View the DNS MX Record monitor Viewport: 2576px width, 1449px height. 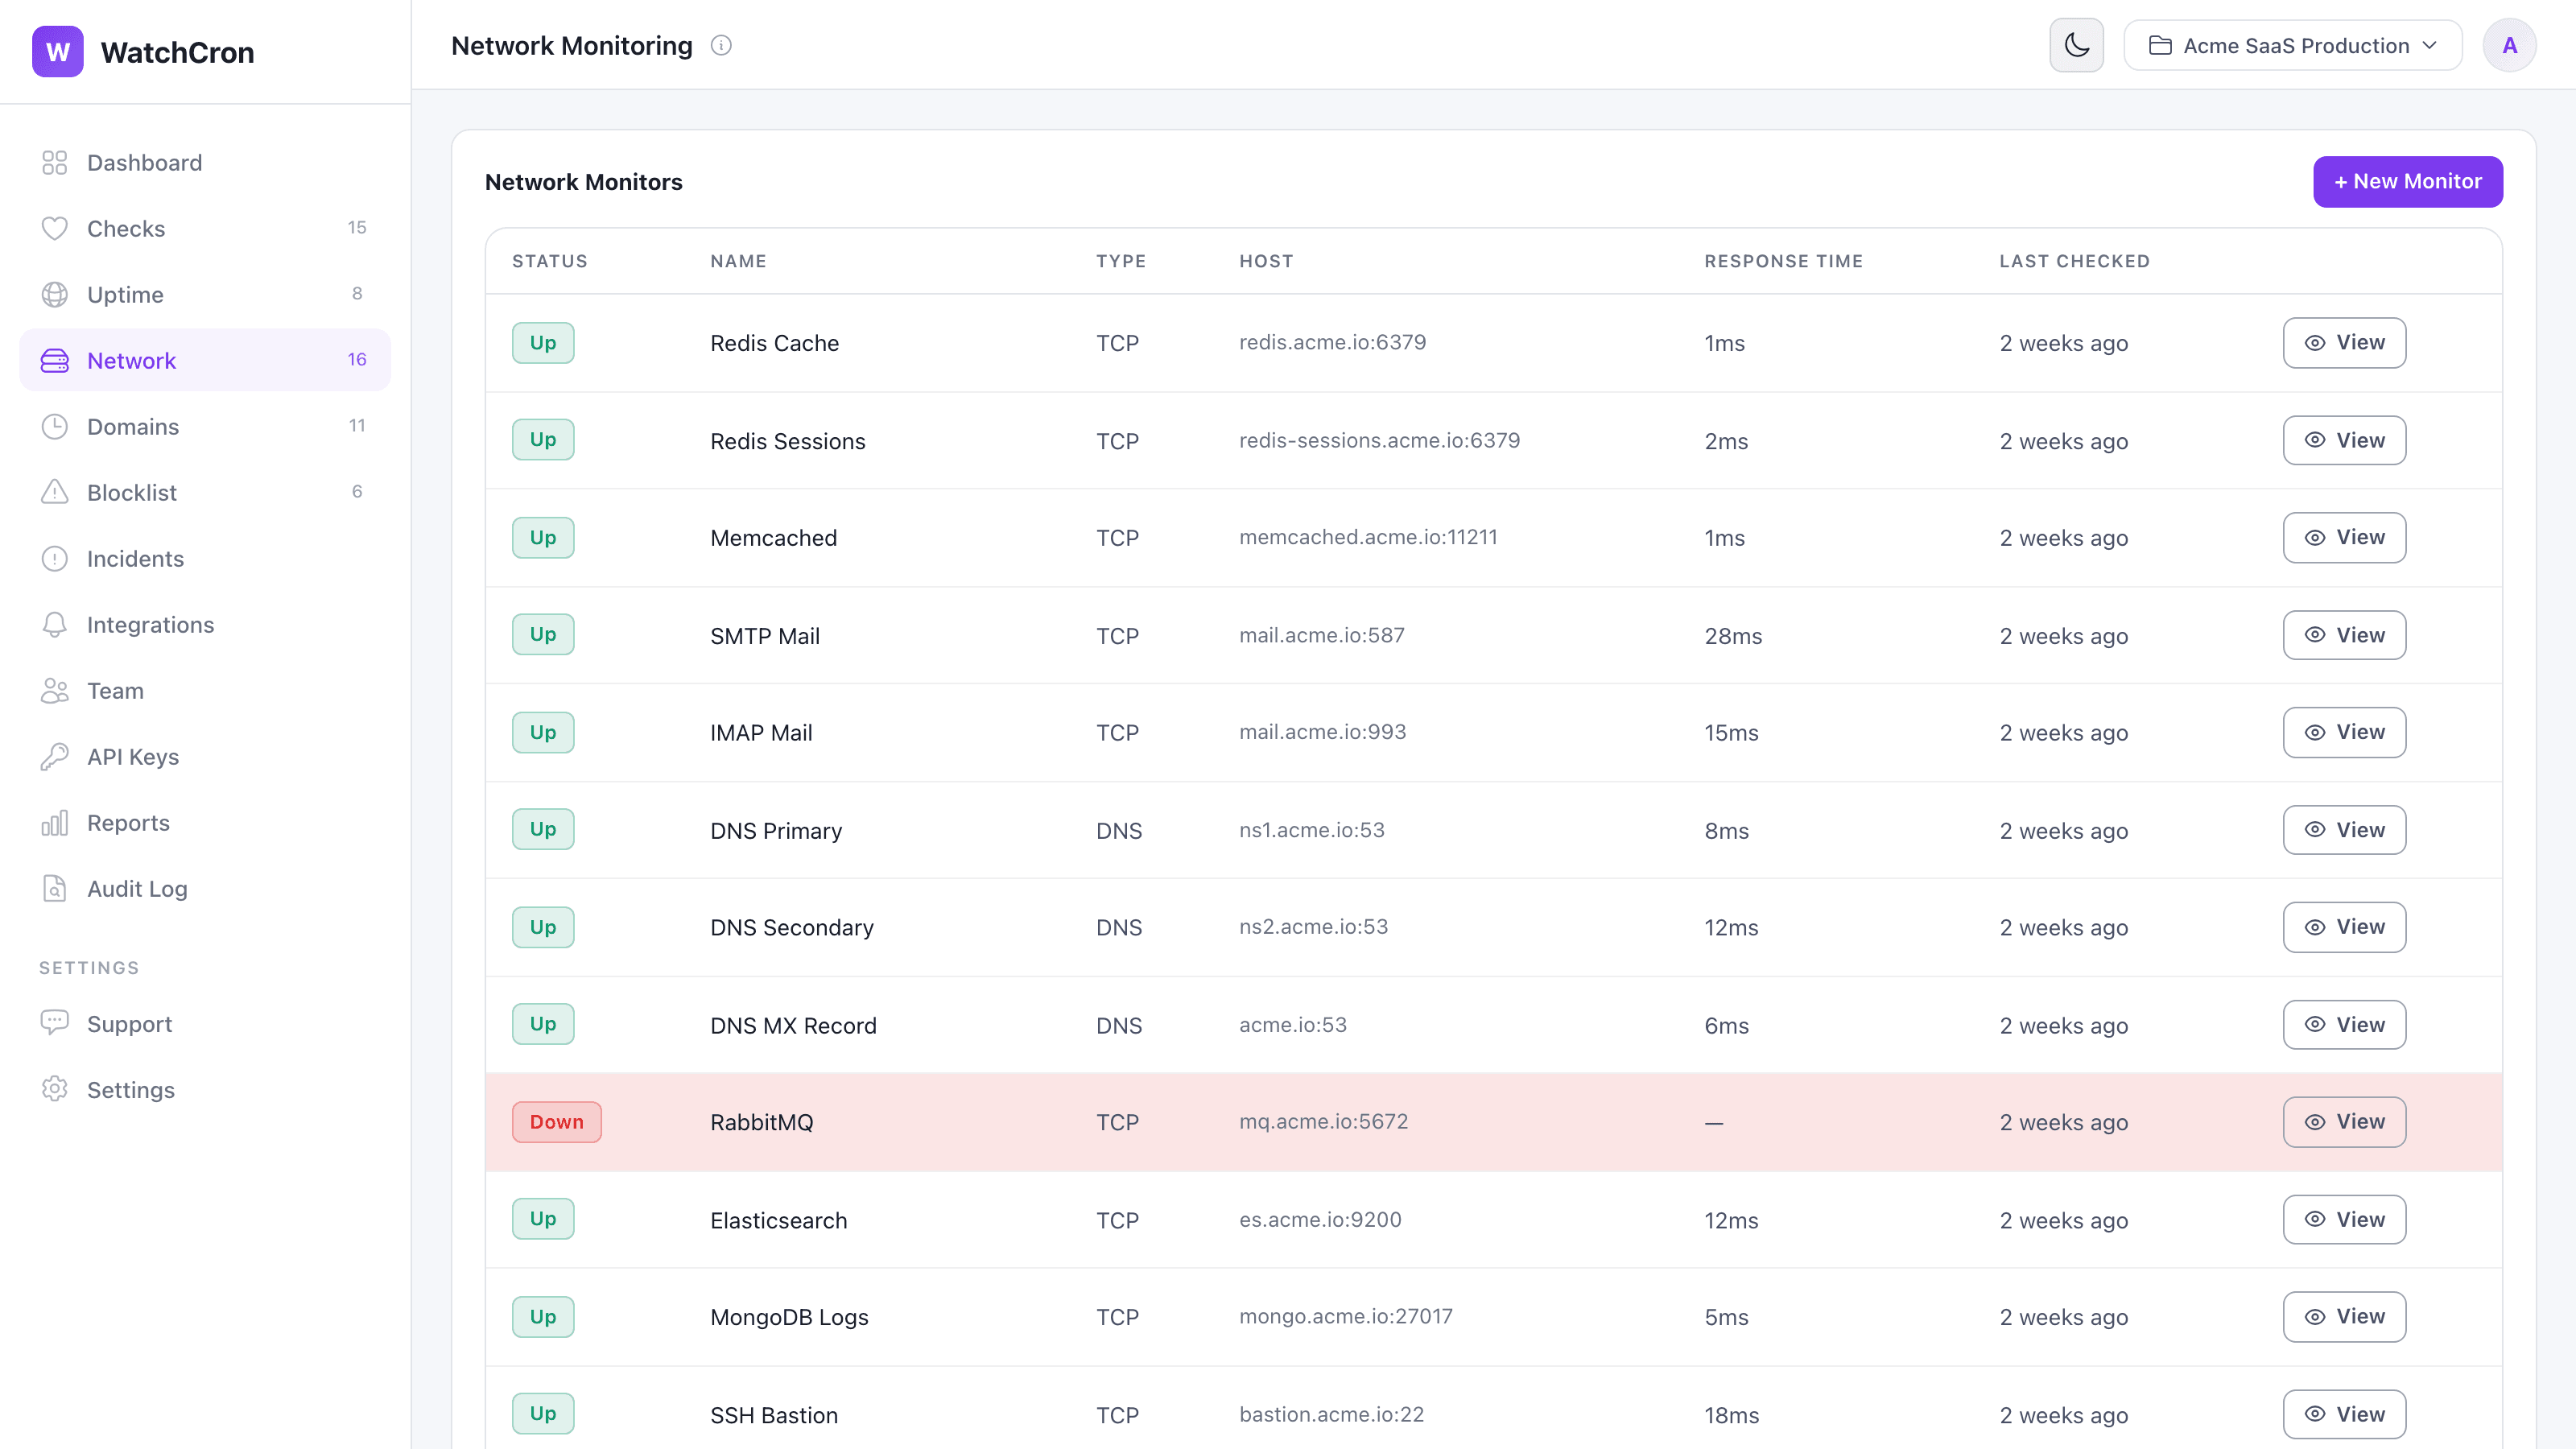[x=2344, y=1025]
